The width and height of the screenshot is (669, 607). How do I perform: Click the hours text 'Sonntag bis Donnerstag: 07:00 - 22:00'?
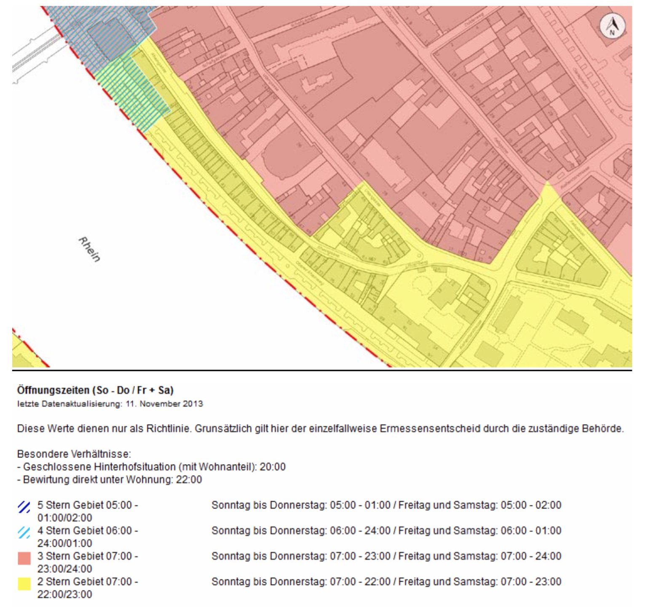[301, 582]
